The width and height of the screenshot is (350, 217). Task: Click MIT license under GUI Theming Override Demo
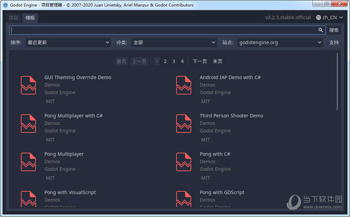[x=50, y=101]
